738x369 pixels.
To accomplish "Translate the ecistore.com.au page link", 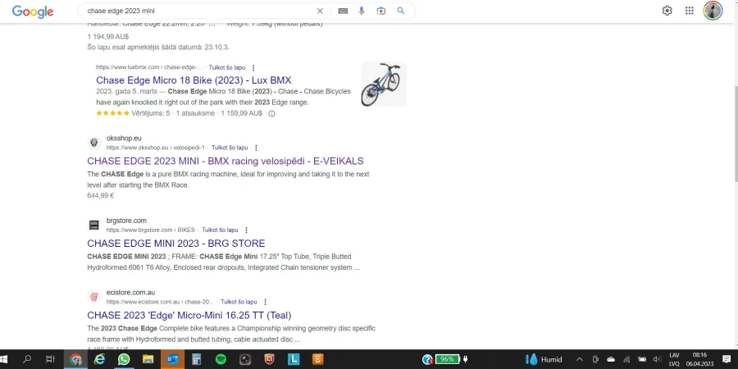I will pos(239,302).
